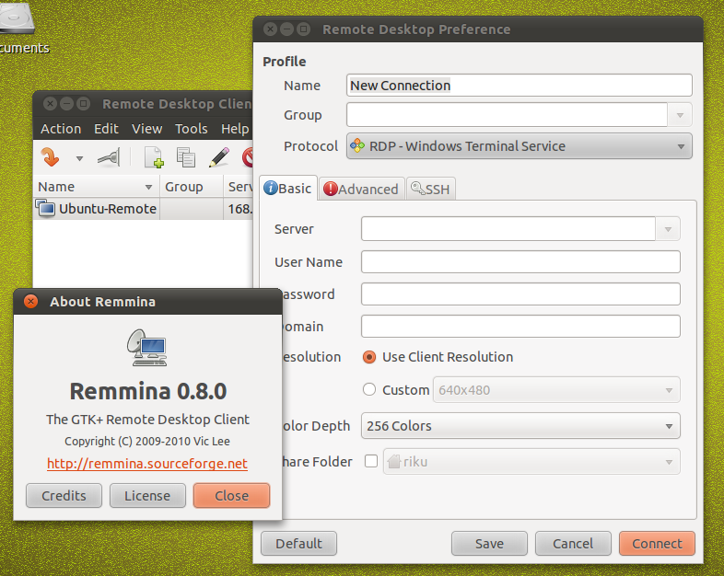Select the Custom resolution radio button
Image resolution: width=724 pixels, height=576 pixels.
tap(369, 390)
